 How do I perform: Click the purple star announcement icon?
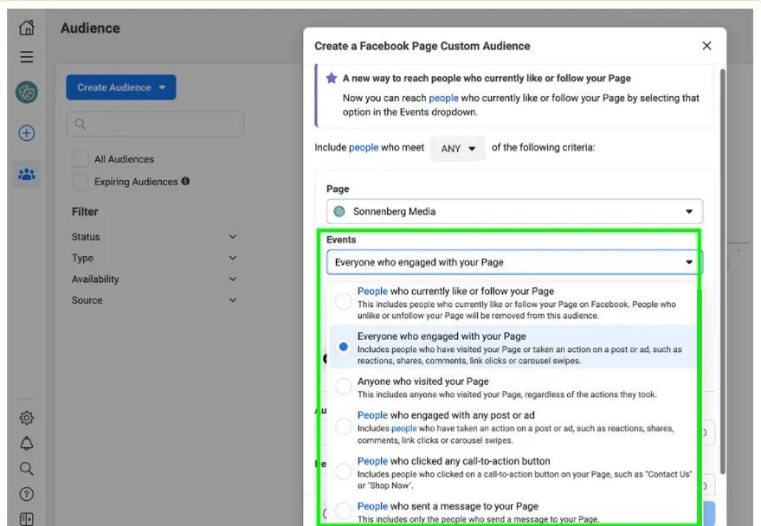click(x=332, y=78)
